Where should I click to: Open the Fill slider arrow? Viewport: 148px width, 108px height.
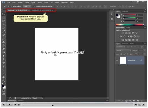[145, 54]
